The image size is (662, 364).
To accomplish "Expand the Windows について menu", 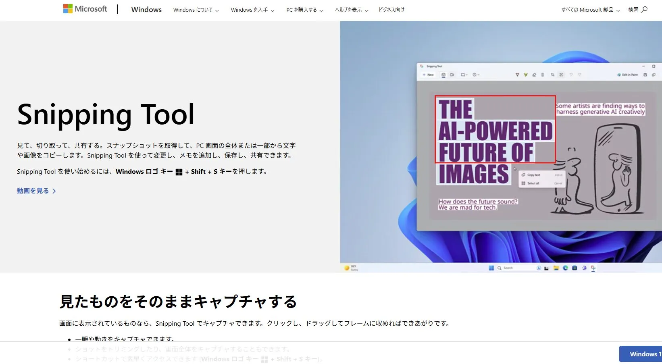I will (x=196, y=10).
